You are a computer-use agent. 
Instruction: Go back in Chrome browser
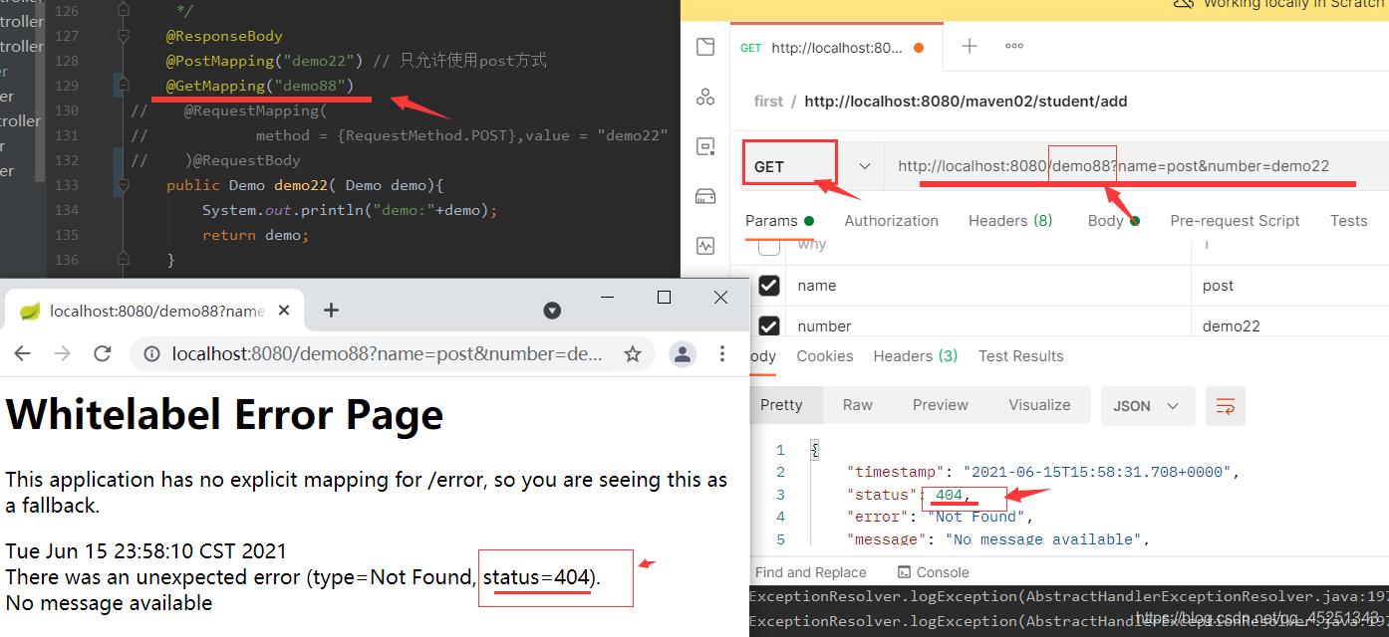tap(22, 353)
